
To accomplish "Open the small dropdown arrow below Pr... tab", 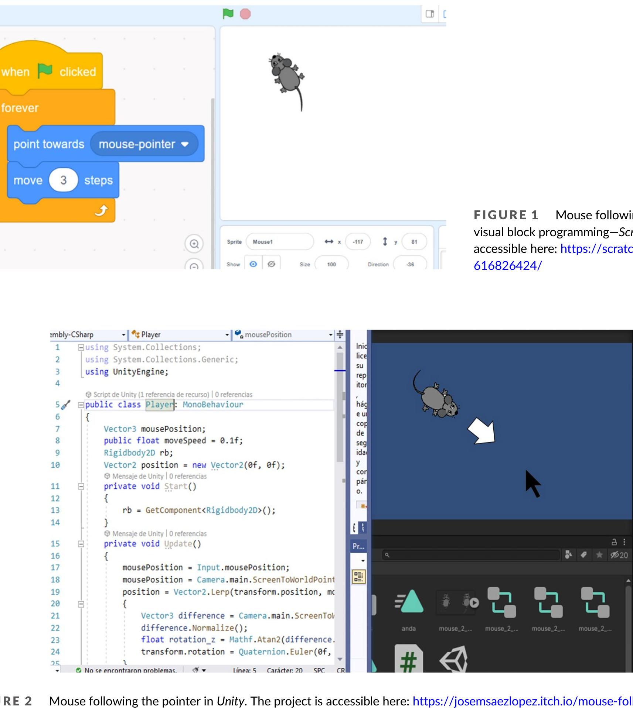I will point(363,561).
